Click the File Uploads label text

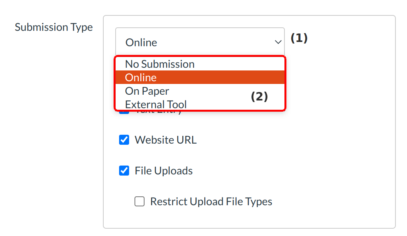pyautogui.click(x=163, y=171)
